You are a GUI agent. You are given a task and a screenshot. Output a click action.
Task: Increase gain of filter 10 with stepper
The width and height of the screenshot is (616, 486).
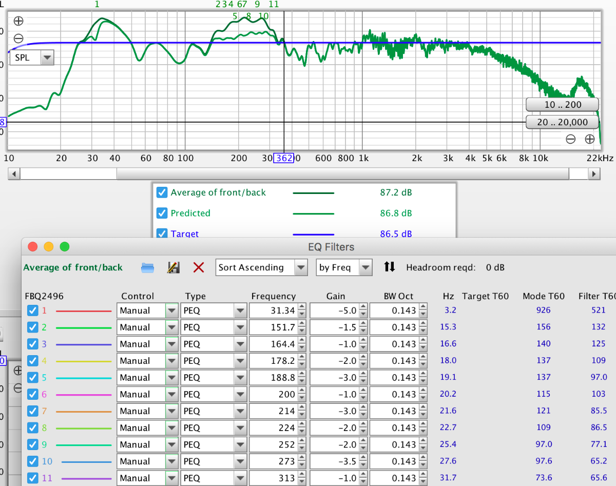(x=363, y=458)
